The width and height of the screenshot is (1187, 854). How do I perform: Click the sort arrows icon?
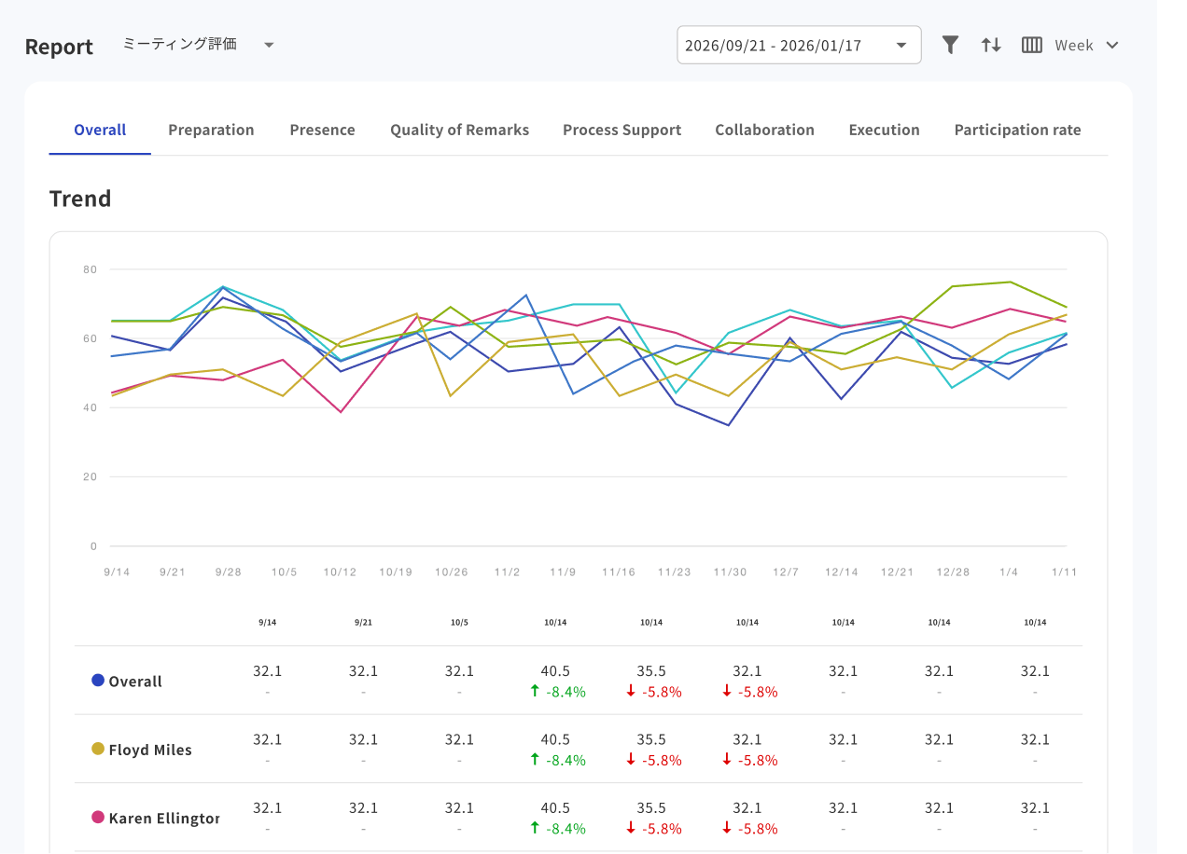[x=991, y=45]
